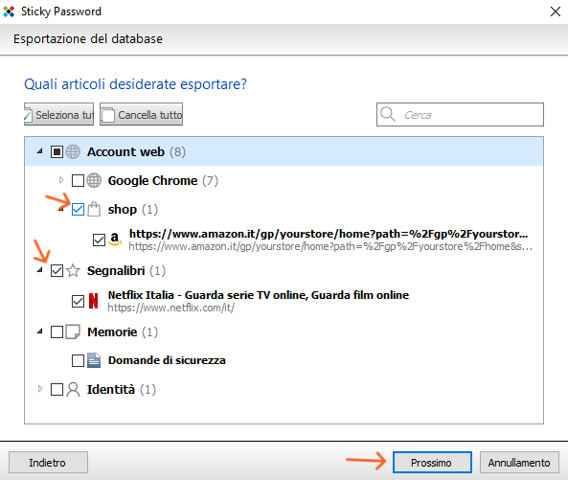Collapse the Account web group

pos(40,151)
